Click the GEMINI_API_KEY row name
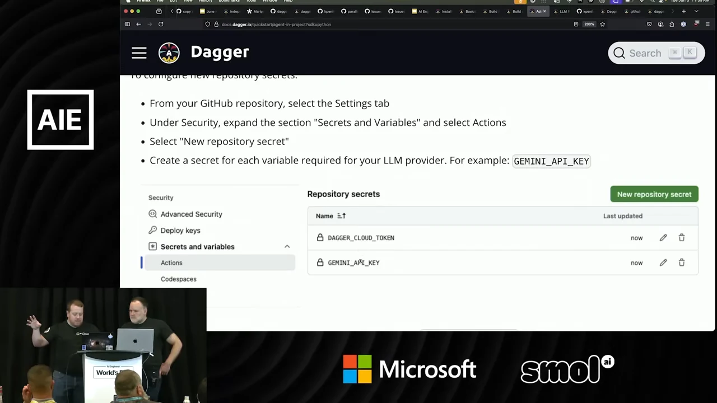717x403 pixels. point(353,263)
